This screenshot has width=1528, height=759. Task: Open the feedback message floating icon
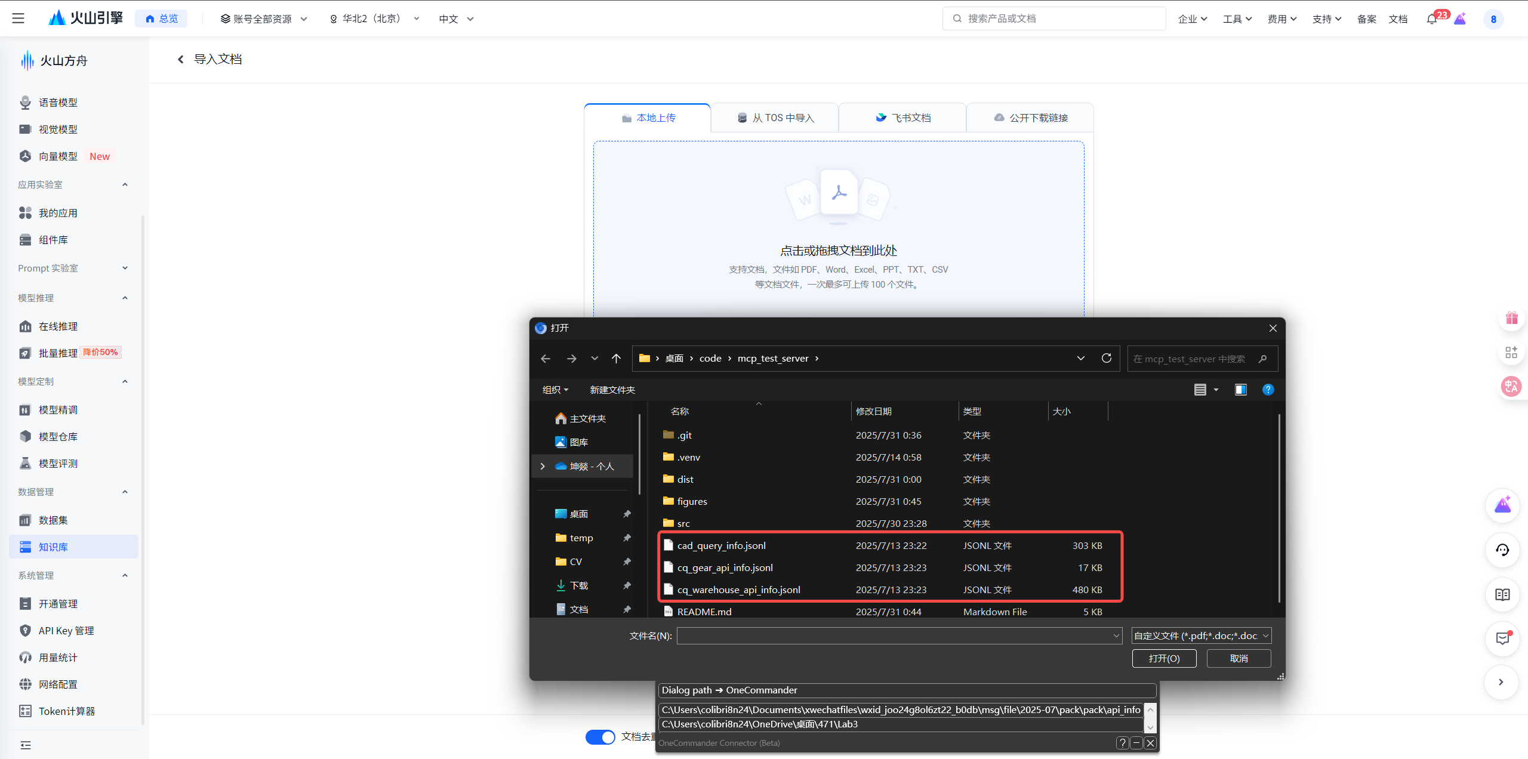click(1502, 638)
